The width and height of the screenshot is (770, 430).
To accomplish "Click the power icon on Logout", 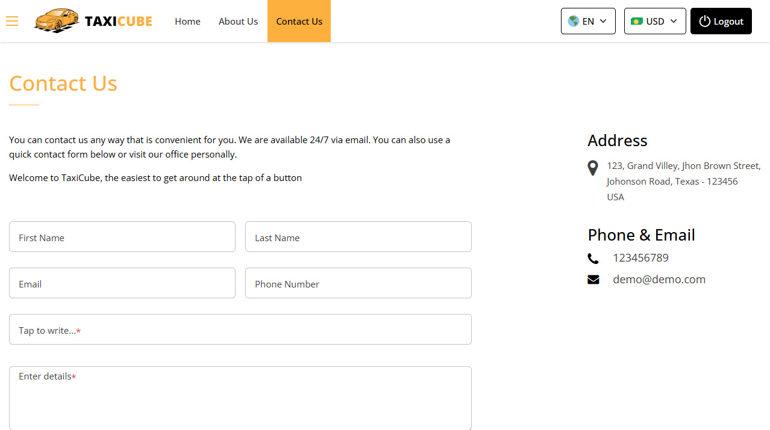I will (704, 21).
